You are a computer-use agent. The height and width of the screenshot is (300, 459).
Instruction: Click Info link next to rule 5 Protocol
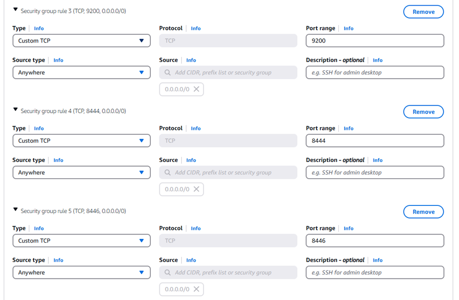coord(196,228)
